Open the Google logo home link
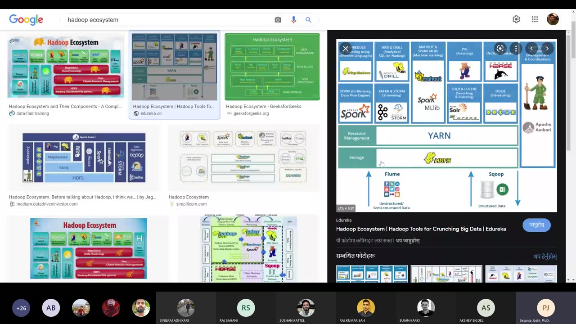The image size is (576, 324). [26, 19]
